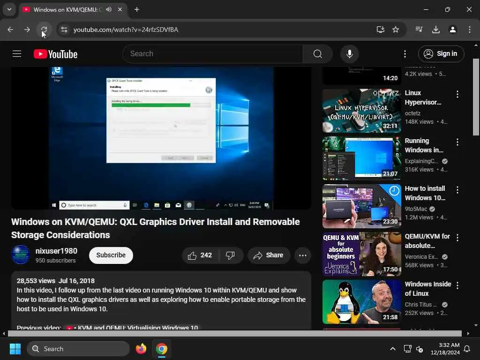Go back to the previous page

[10, 30]
